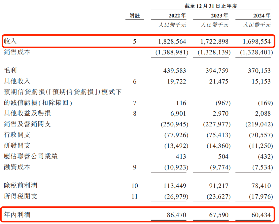Click note number 6 for 其他收入
The width and height of the screenshot is (279, 224).
(x=135, y=82)
